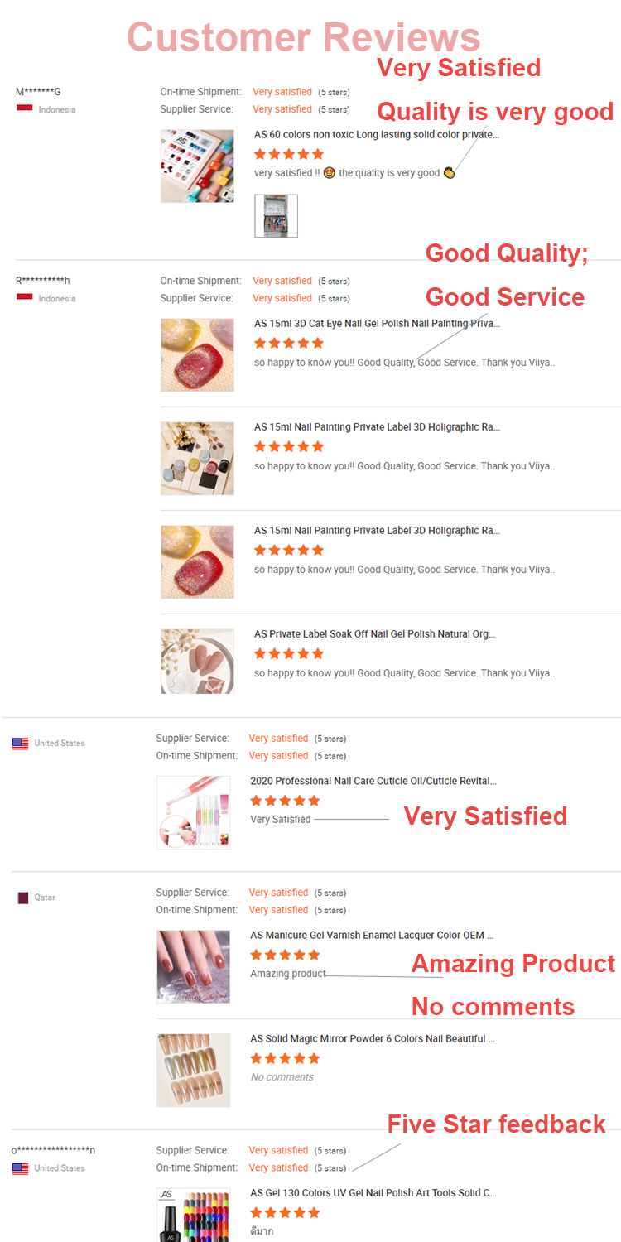Click star rating of Magic Mirror Powder review
This screenshot has height=1242, width=621.
pos(284,1058)
